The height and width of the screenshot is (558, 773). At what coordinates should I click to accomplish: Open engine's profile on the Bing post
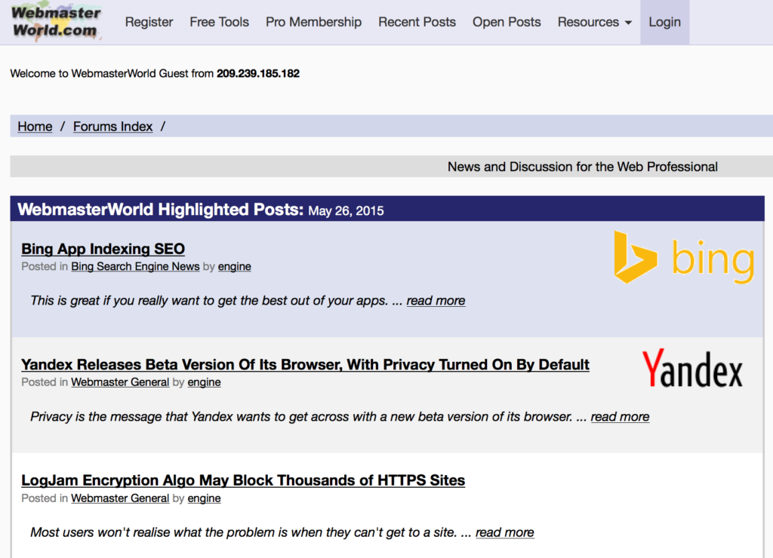235,266
